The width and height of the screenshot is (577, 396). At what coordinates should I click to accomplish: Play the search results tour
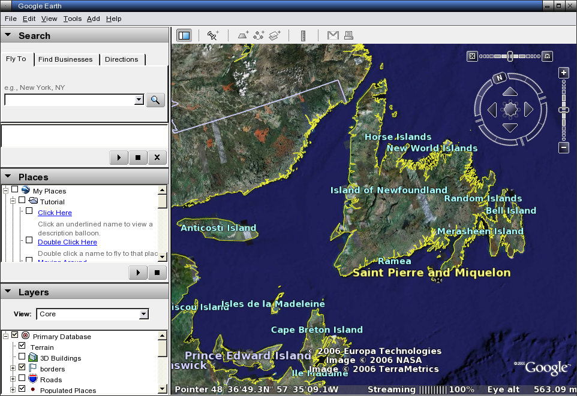[119, 158]
